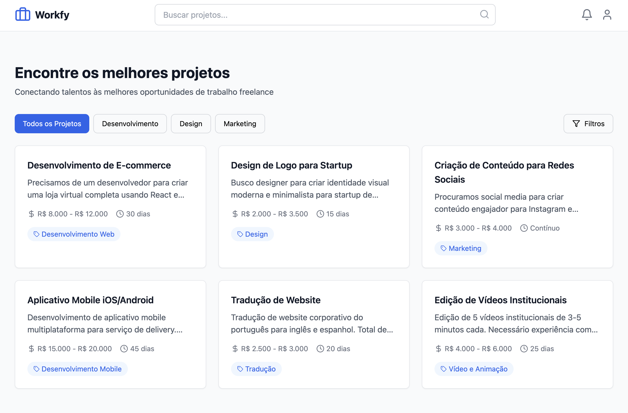Image resolution: width=628 pixels, height=413 pixels.
Task: Enable the Design category filter
Action: coord(191,123)
